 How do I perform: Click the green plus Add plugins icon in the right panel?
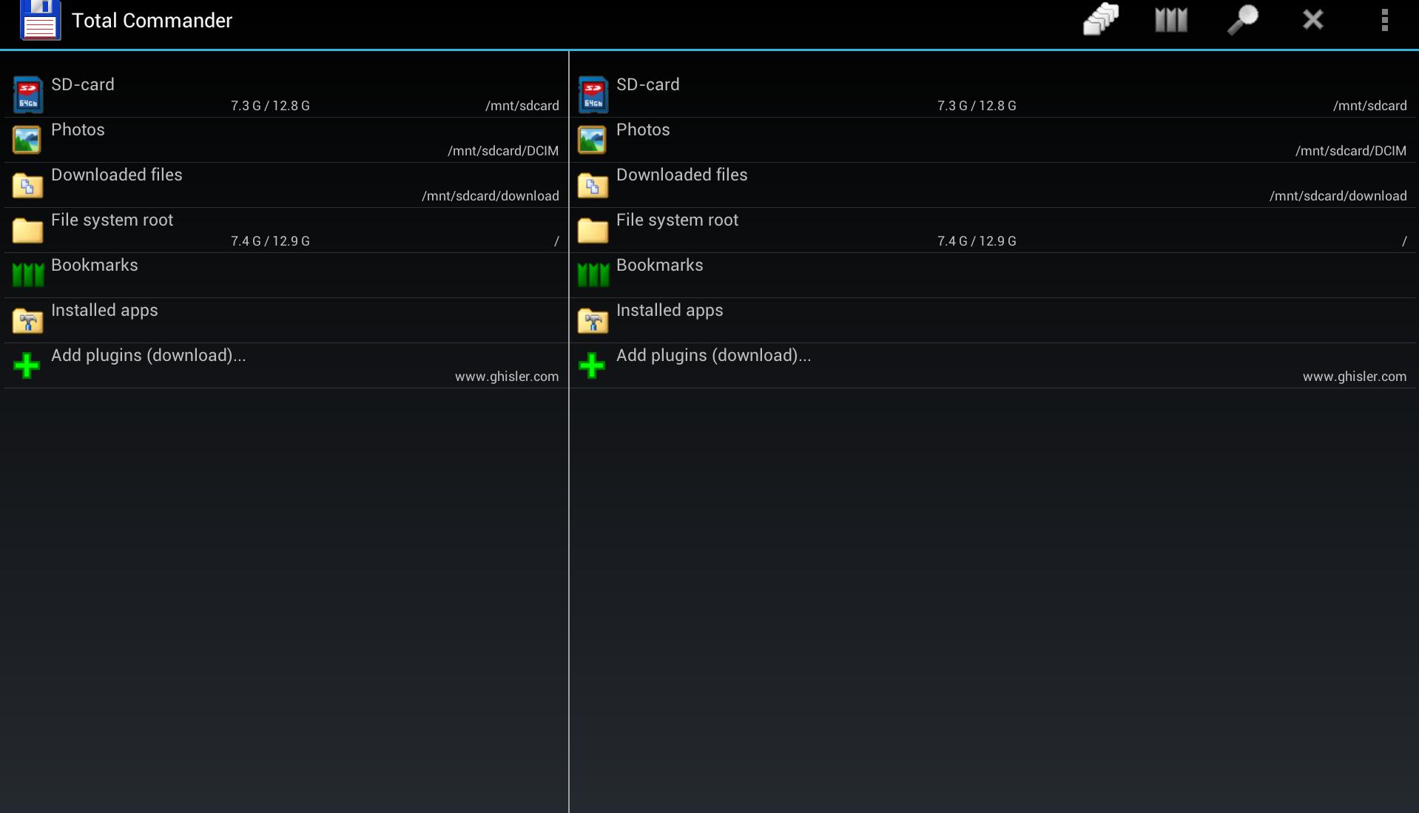click(592, 365)
